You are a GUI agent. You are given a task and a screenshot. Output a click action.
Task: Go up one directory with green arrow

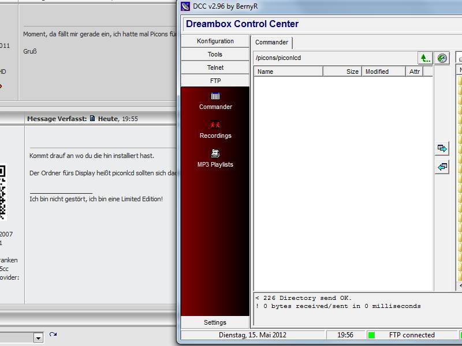425,58
